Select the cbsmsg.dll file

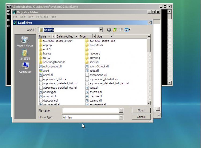[94, 101]
